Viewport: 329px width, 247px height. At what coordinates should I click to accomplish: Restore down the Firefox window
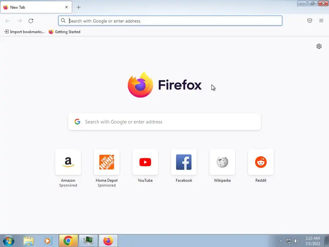click(x=313, y=3)
